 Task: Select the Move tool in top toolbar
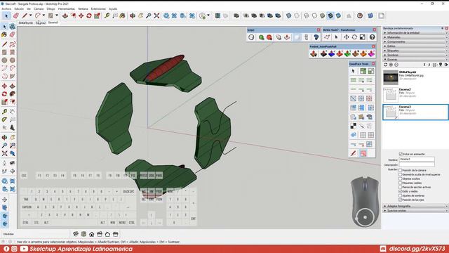click(81, 15)
